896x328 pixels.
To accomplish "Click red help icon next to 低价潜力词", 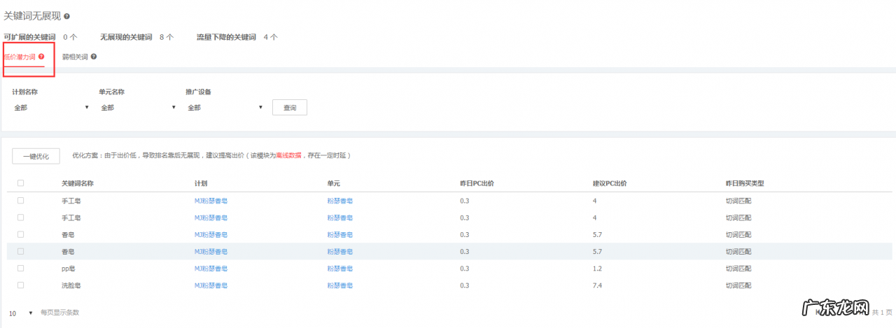I will pyautogui.click(x=41, y=57).
